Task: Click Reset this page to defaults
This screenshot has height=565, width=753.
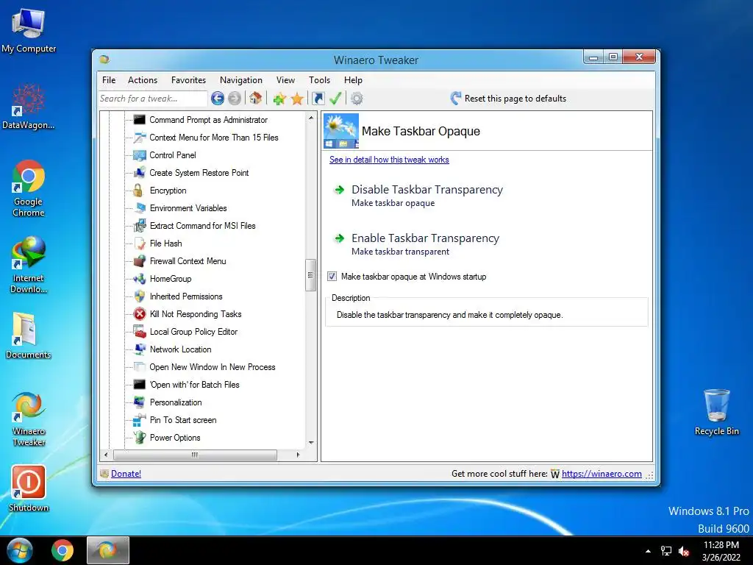Action: 508,99
